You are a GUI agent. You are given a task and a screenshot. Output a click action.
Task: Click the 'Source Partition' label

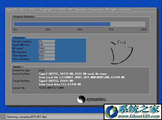21,74
